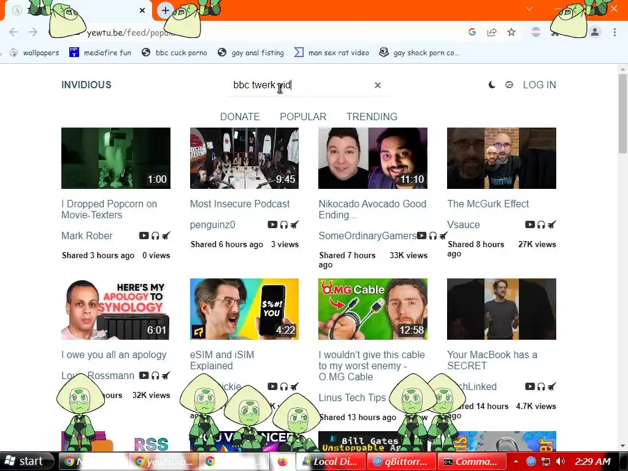Expand the tab search chevron
This screenshot has height=471, width=628.
pyautogui.click(x=529, y=9)
